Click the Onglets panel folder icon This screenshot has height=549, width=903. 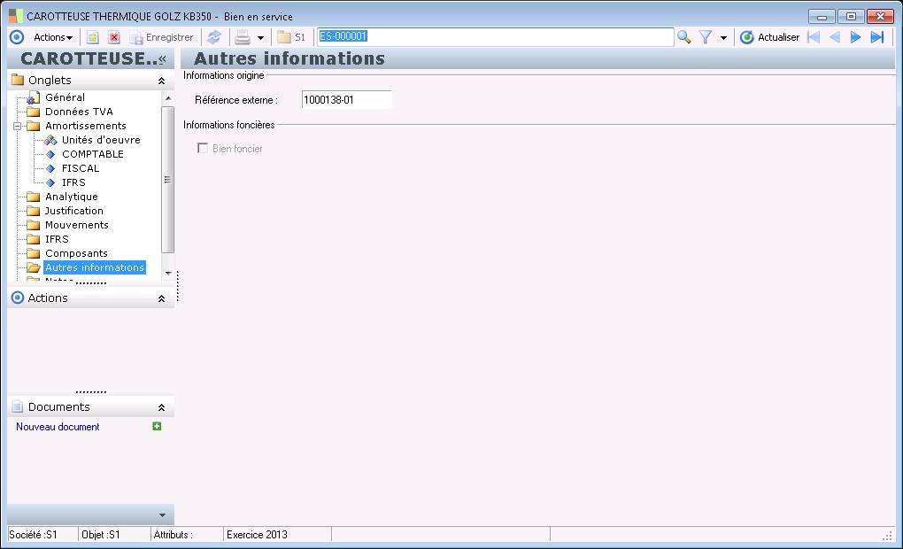[x=18, y=80]
